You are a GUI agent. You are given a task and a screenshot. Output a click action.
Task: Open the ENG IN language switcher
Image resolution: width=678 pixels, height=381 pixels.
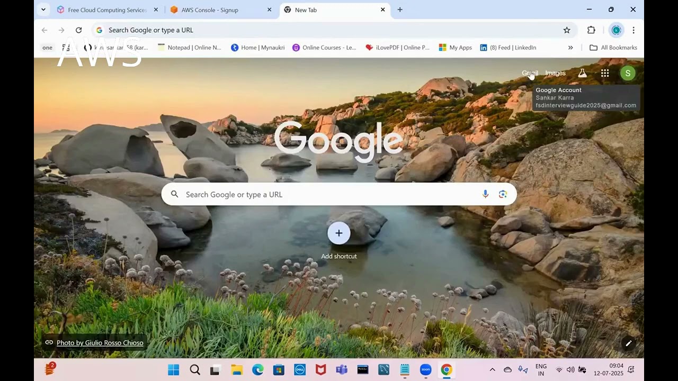[x=541, y=370]
